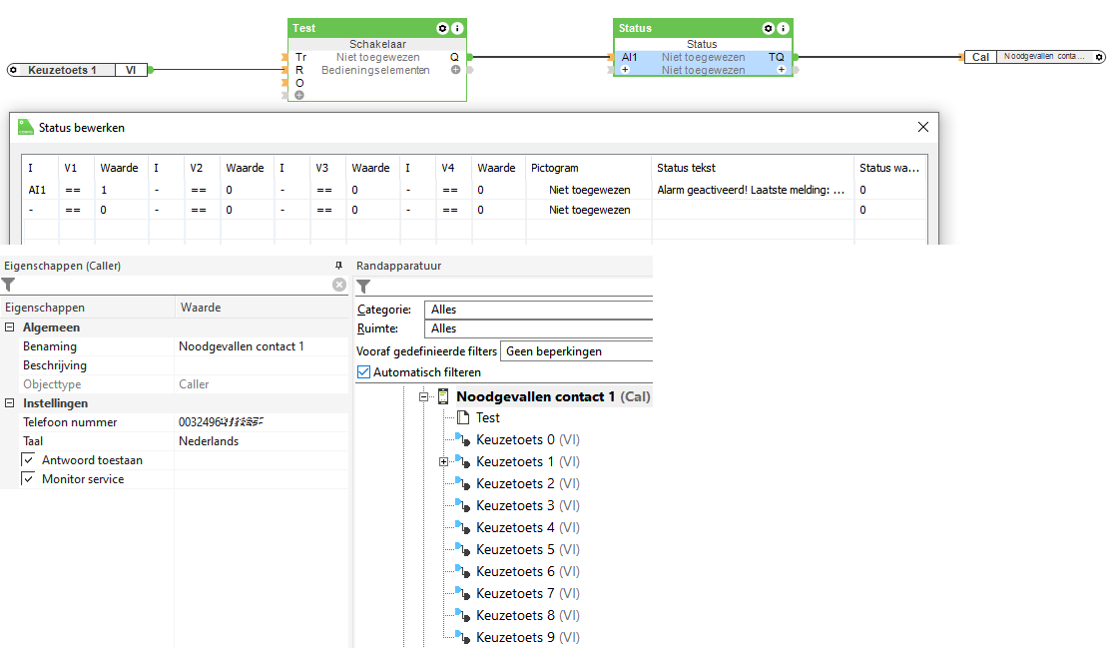Clear the Eigenschappen filter with the X icon

coord(339,285)
